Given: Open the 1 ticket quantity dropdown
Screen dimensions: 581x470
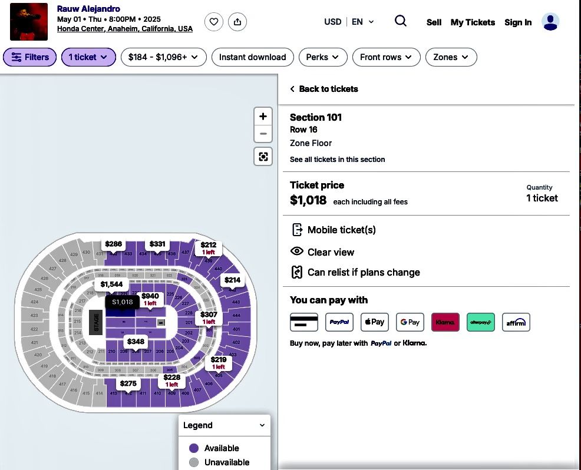Looking at the screenshot, I should coord(88,57).
